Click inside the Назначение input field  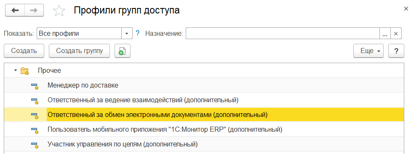pos(283,34)
